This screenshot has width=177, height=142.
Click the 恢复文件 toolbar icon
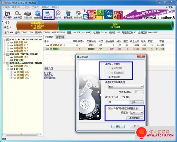click(x=28, y=15)
